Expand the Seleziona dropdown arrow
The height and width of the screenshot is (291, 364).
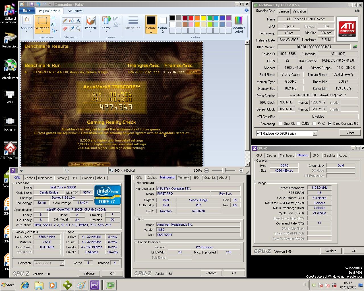(x=42, y=32)
